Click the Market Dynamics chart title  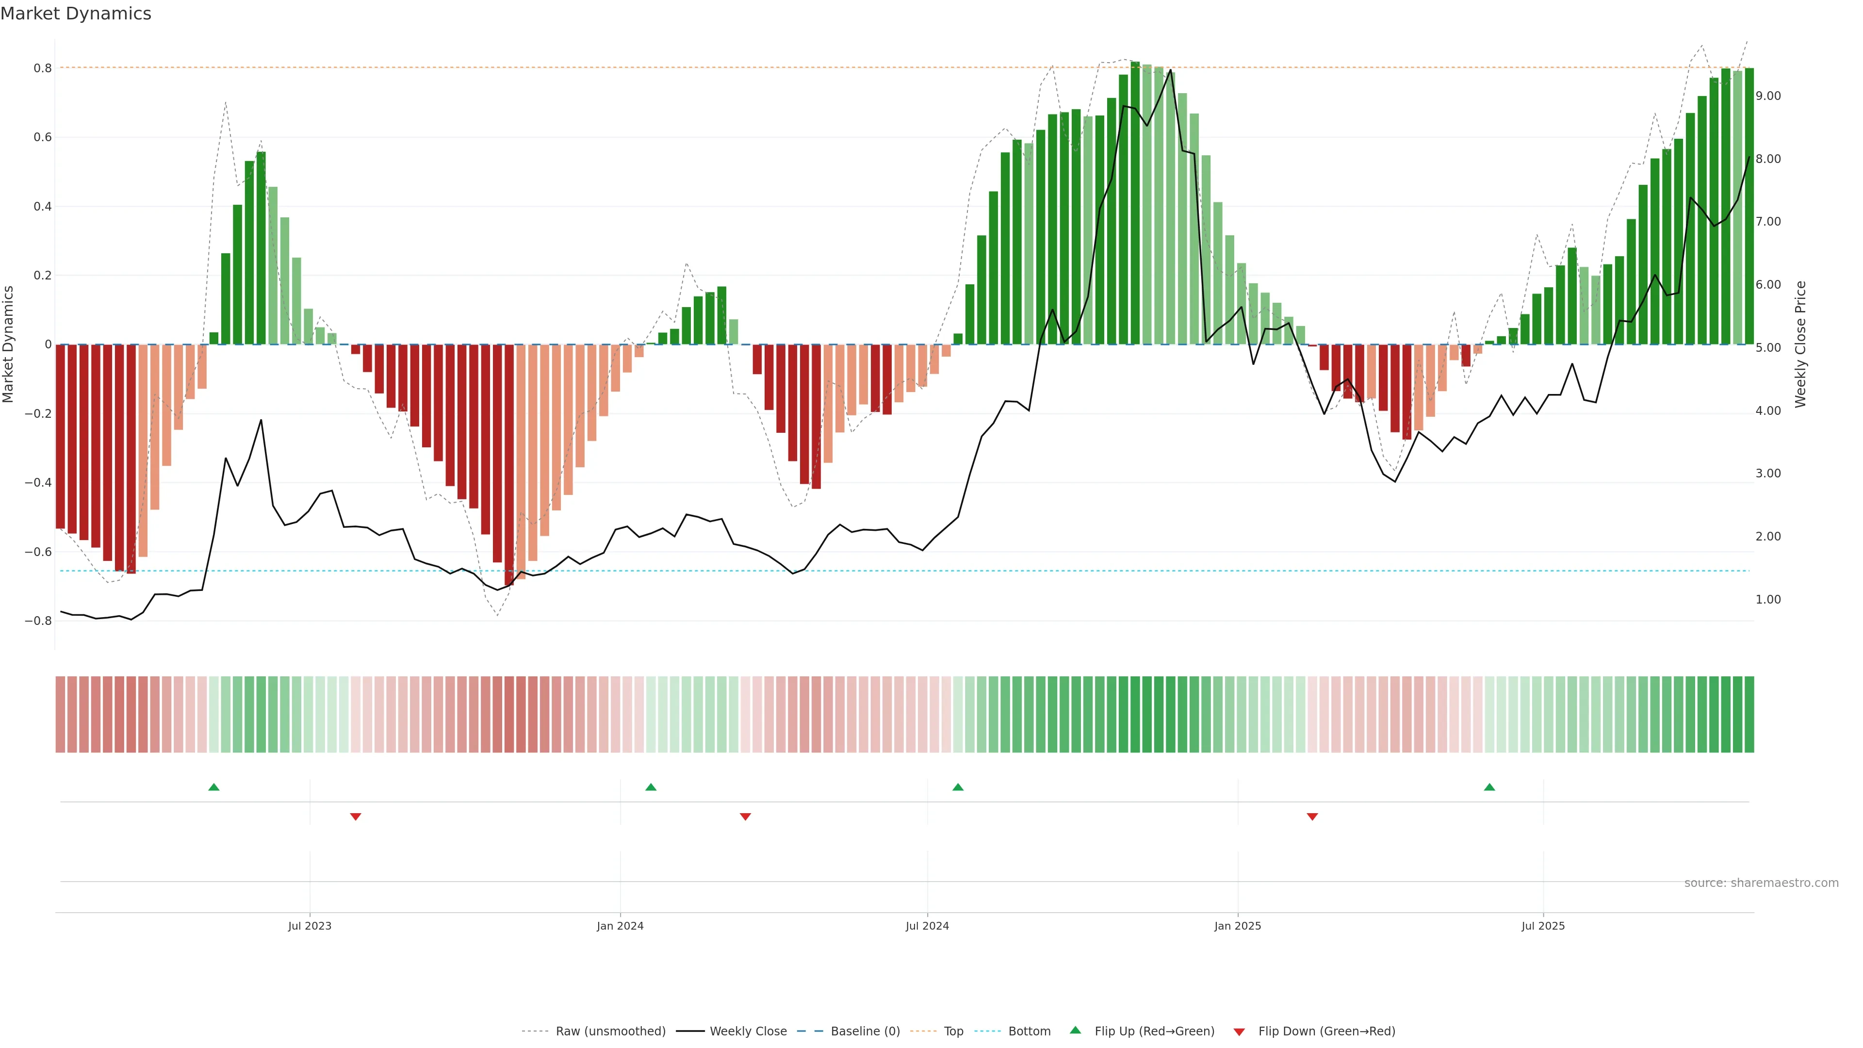click(76, 14)
